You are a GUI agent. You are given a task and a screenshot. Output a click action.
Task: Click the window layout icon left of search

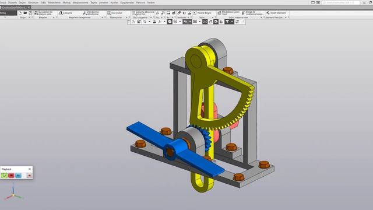[x=313, y=2]
